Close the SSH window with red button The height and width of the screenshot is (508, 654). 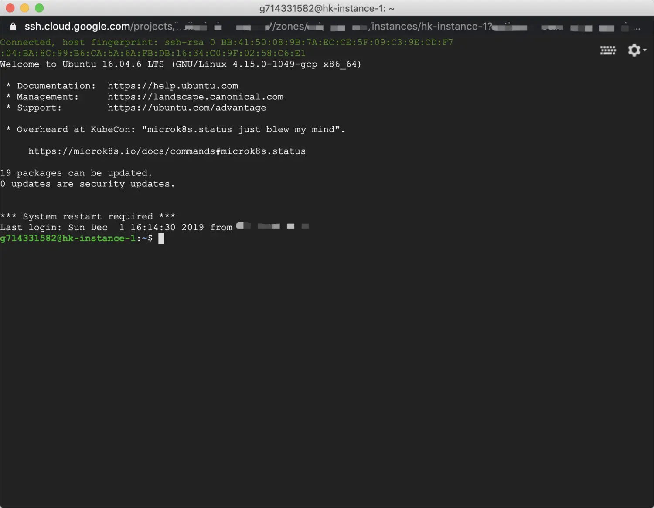pos(10,8)
